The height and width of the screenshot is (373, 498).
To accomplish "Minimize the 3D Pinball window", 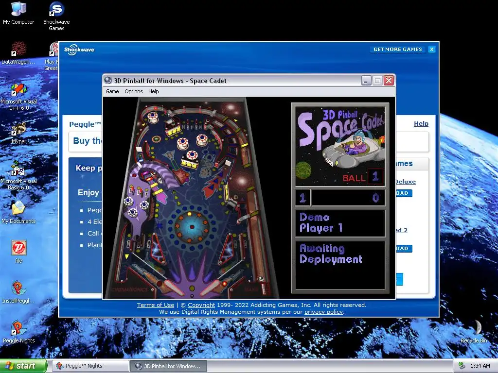I will (x=366, y=81).
